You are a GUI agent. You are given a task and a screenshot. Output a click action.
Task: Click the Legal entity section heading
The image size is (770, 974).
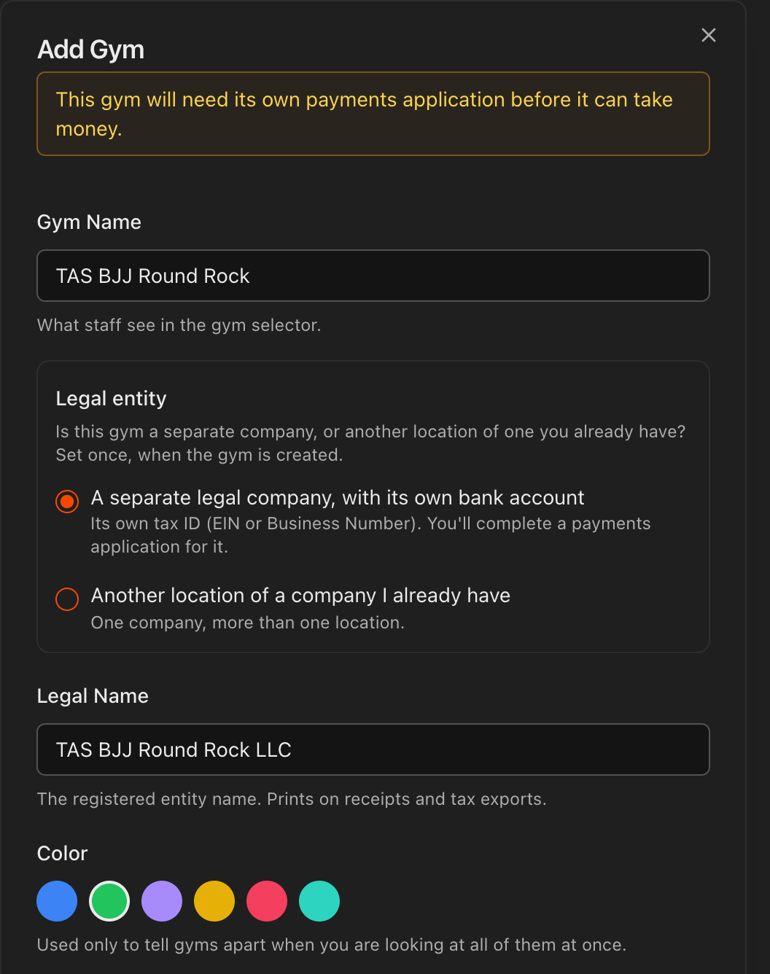coord(112,399)
